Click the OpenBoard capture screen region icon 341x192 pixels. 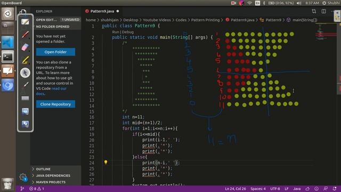25,111
